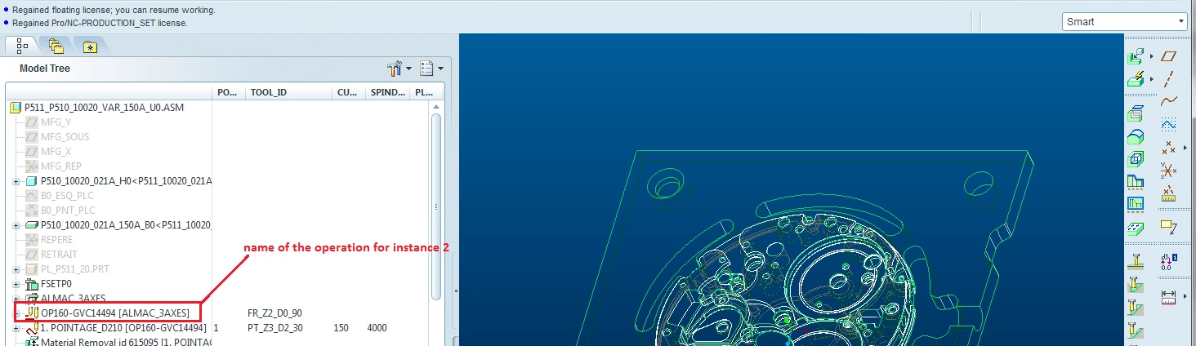Click the stepped profile milling icon
Viewport: 1196px width, 346px height.
point(1136,181)
